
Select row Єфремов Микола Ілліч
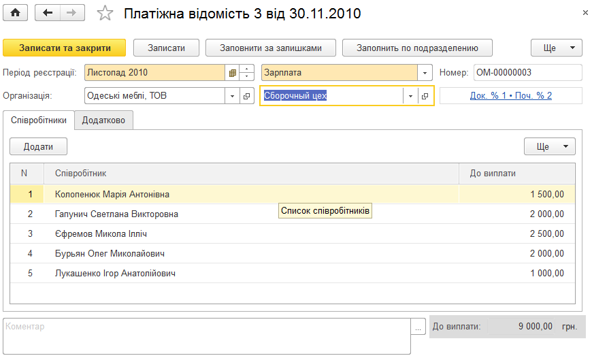pos(292,233)
